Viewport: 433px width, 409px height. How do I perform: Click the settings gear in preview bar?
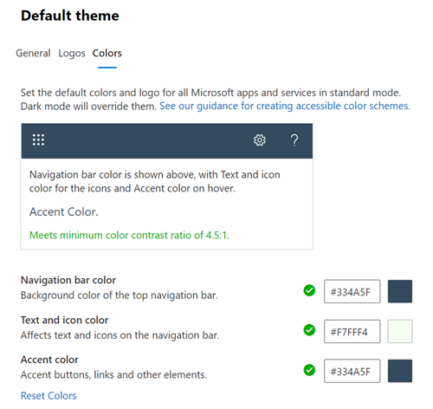260,140
